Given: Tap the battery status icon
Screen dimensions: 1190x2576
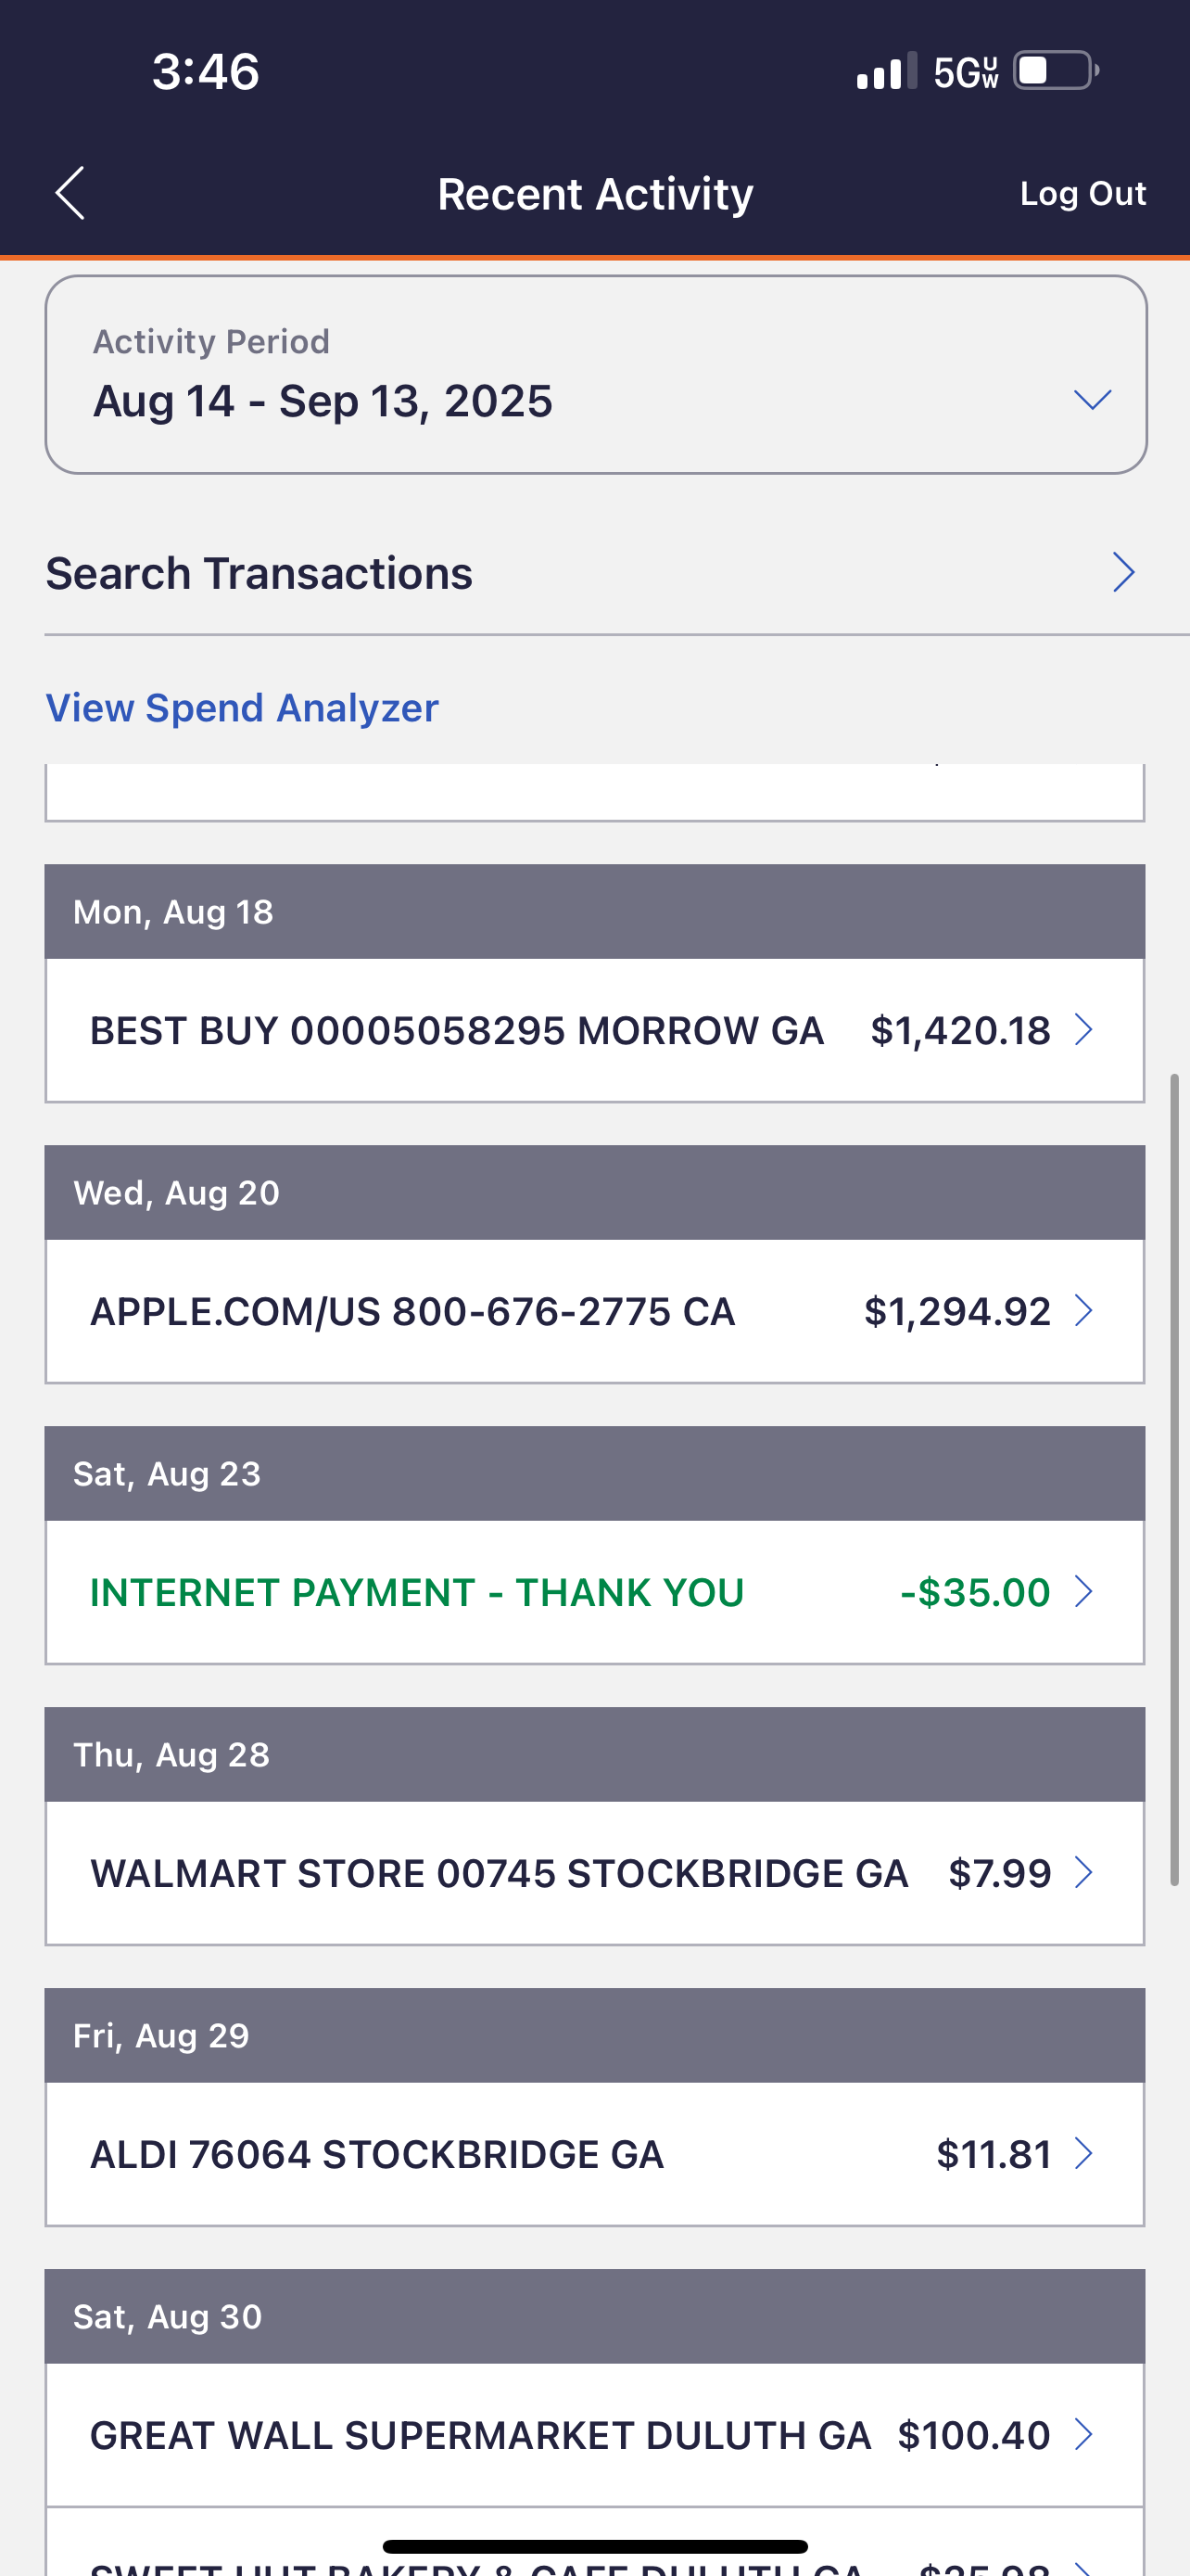Looking at the screenshot, I should pyautogui.click(x=1055, y=71).
